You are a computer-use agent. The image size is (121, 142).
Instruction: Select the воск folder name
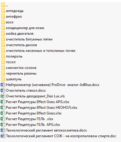pos(10,22)
